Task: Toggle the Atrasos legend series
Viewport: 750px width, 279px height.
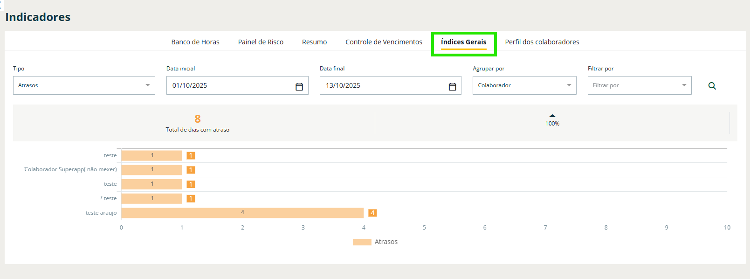Action: pos(375,242)
